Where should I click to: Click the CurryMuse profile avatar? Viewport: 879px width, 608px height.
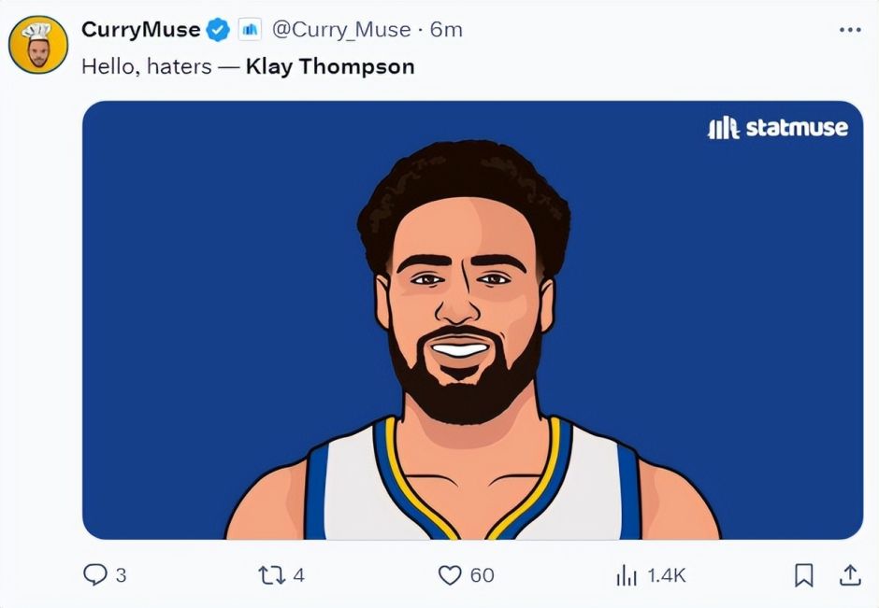(38, 43)
